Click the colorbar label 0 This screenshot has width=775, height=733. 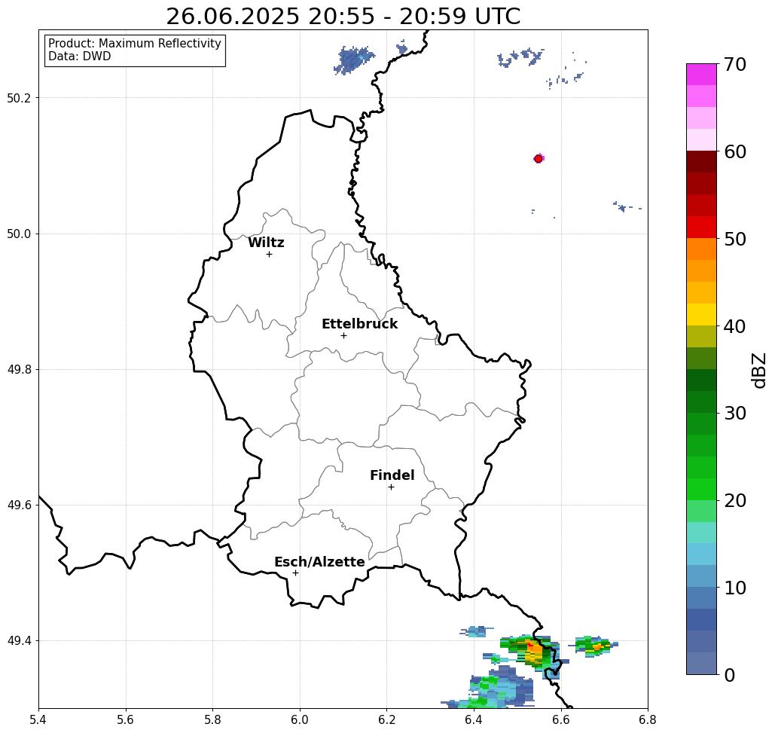point(730,675)
